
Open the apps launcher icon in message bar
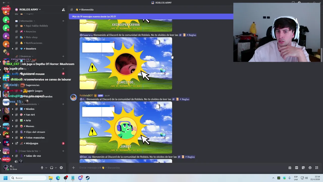tap(317, 168)
